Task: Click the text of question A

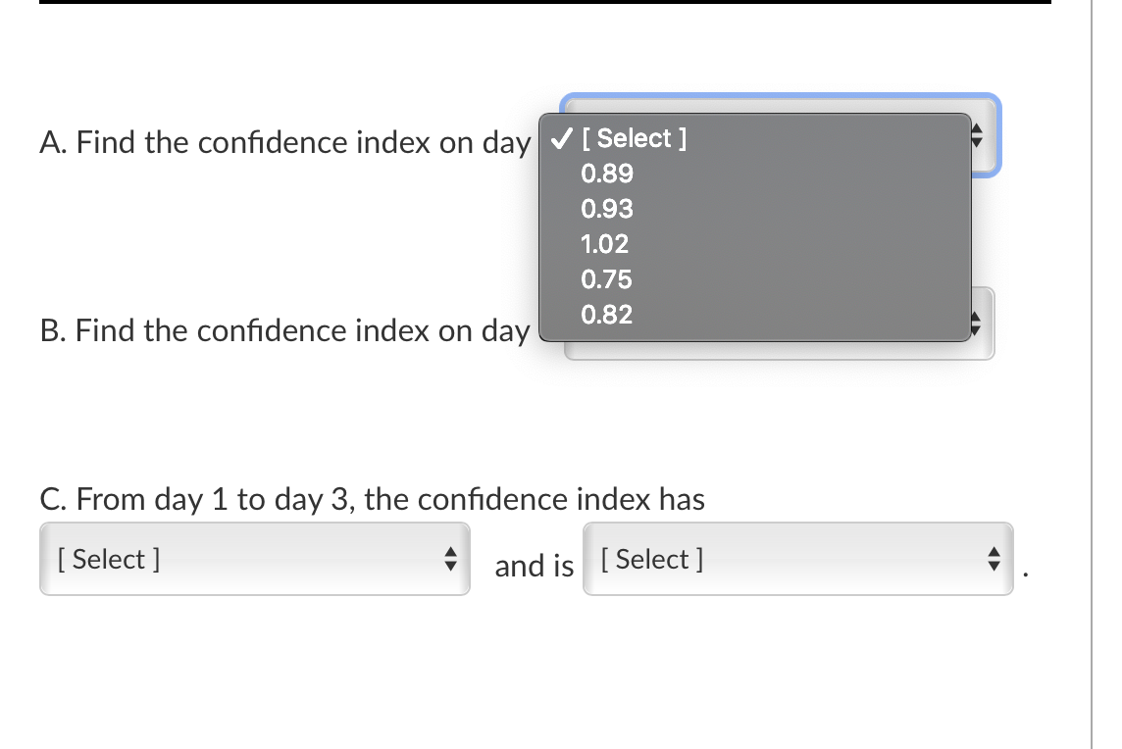Action: click(284, 142)
